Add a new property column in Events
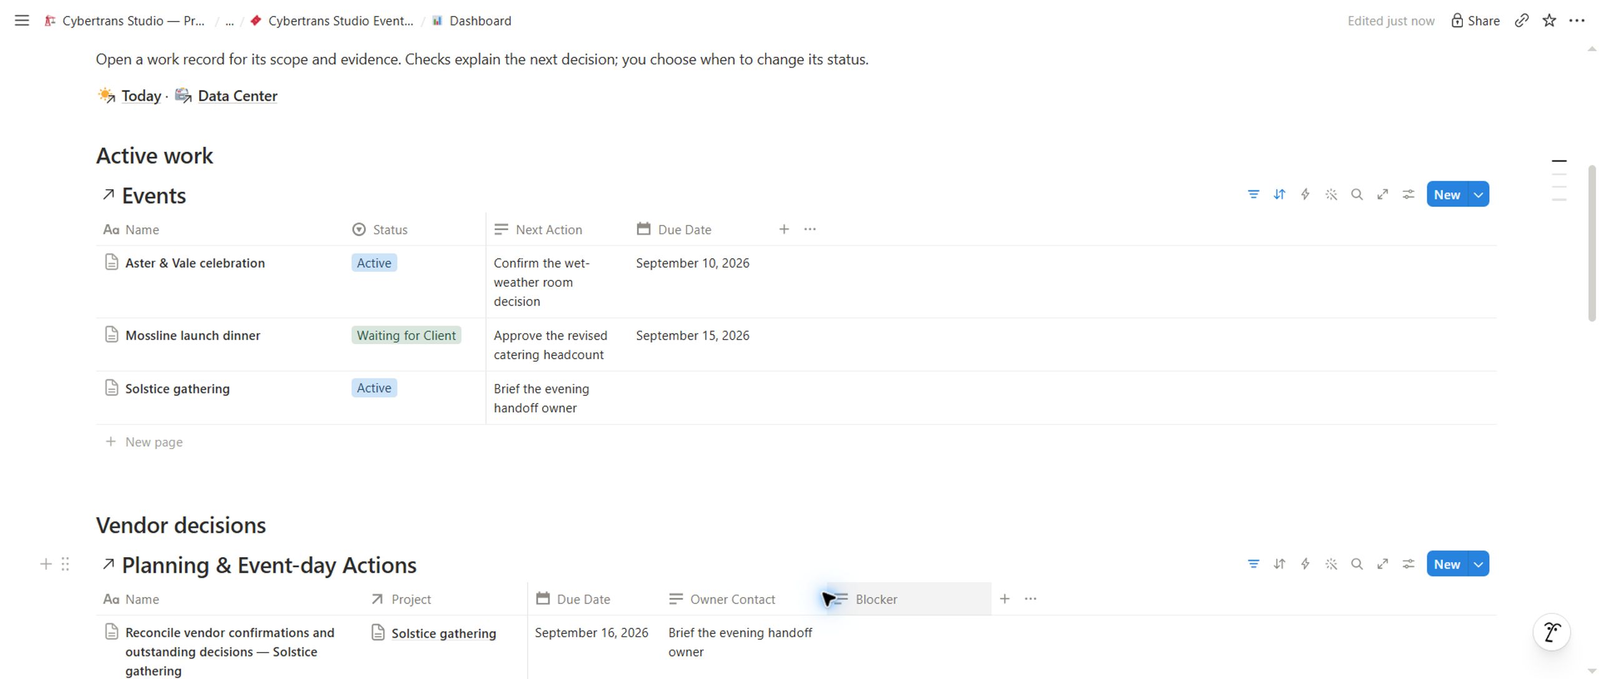Viewport: 1599px width, 679px height. 784,229
